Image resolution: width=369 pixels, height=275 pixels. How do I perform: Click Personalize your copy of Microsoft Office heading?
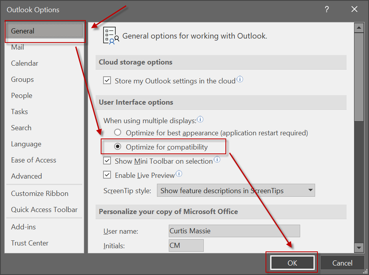click(168, 211)
